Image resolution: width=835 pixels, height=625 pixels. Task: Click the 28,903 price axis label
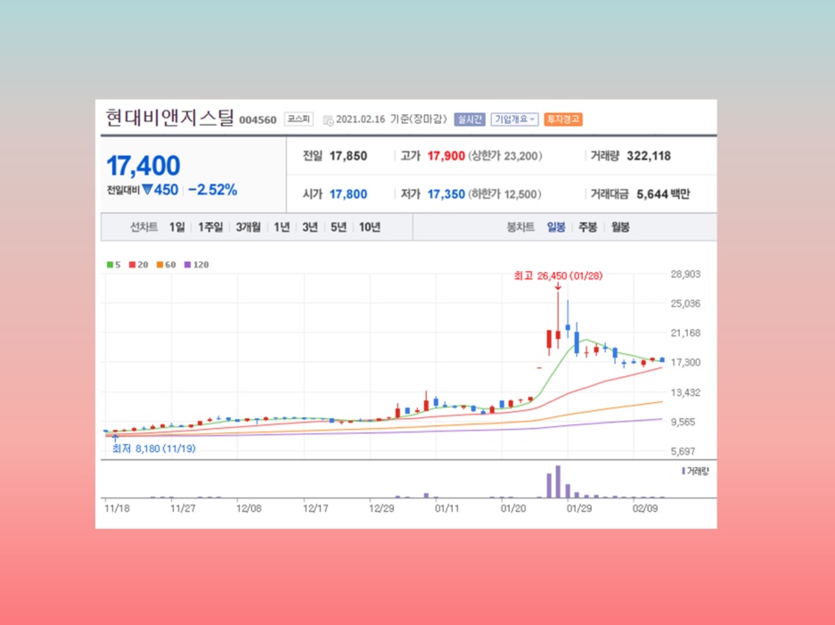[x=685, y=275]
